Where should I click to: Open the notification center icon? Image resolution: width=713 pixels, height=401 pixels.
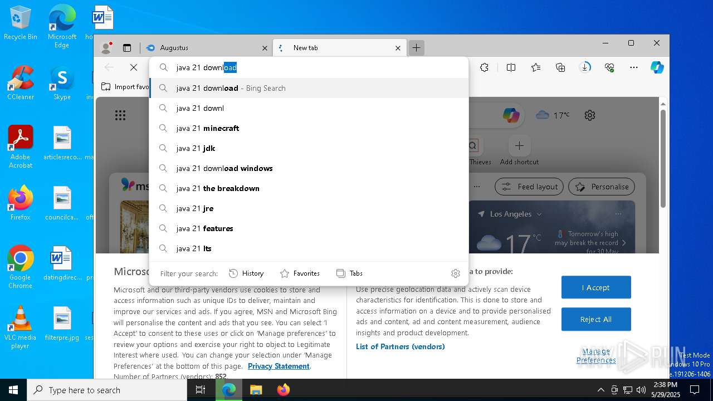coord(695,390)
